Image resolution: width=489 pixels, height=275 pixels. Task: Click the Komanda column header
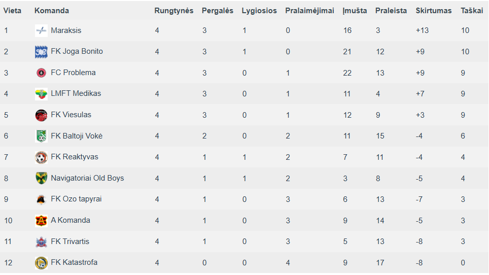point(52,11)
